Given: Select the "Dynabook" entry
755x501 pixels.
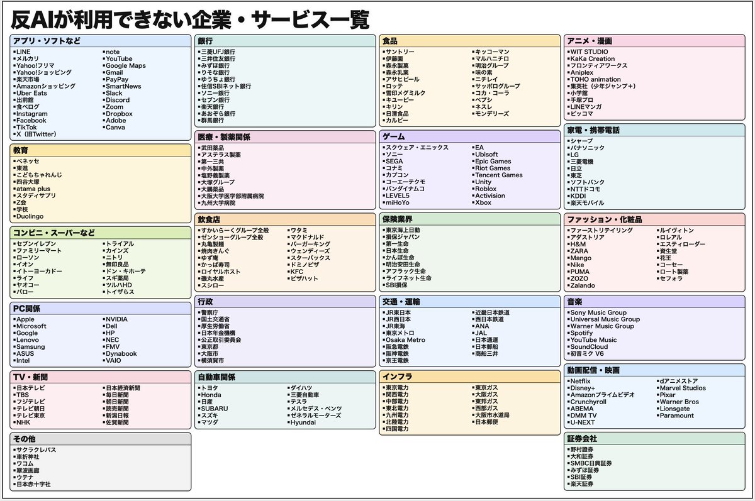Looking at the screenshot, I should [121, 354].
